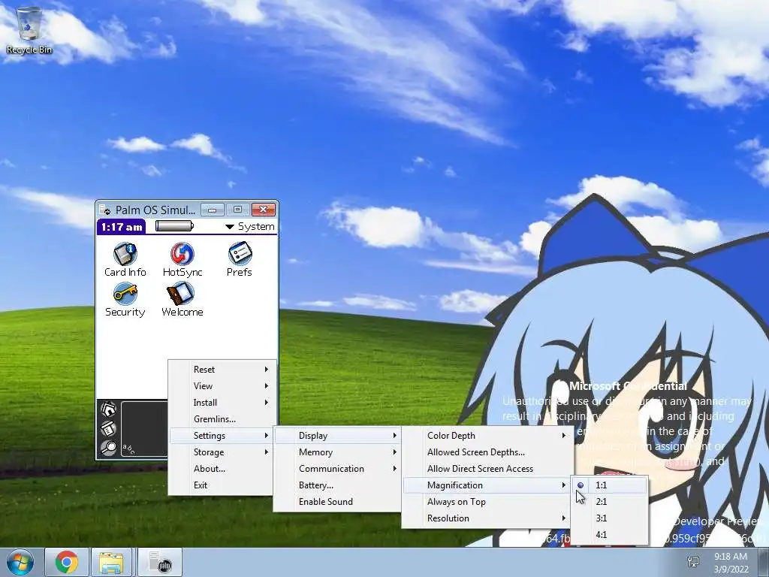Click the taskbar clock showing 9:18 AM
Viewport: 769px width, 577px height.
tap(731, 562)
